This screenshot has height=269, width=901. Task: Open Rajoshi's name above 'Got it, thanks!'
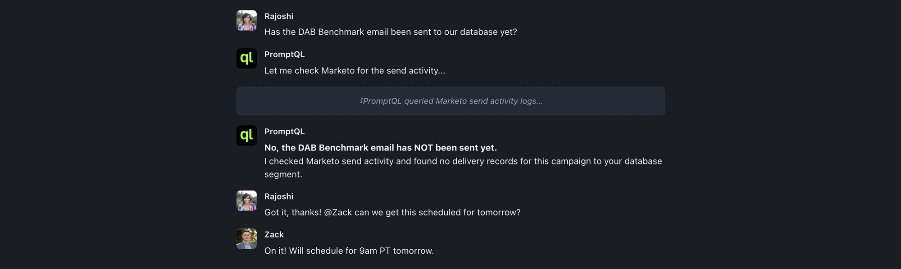[x=278, y=196]
